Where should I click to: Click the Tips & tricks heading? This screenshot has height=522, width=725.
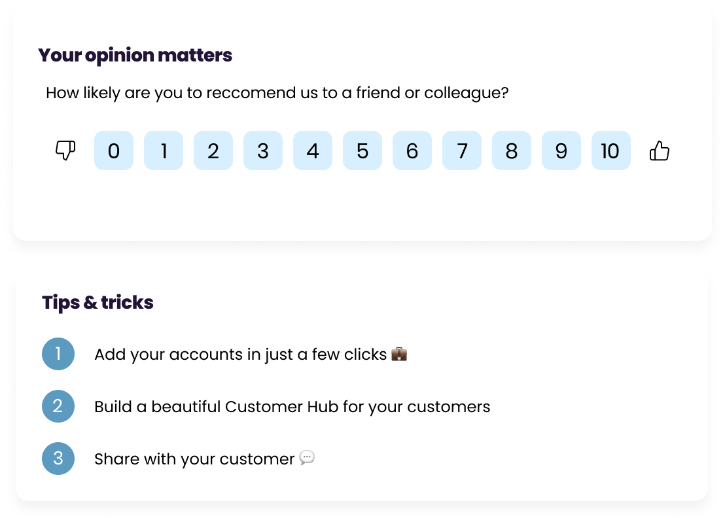tap(97, 302)
